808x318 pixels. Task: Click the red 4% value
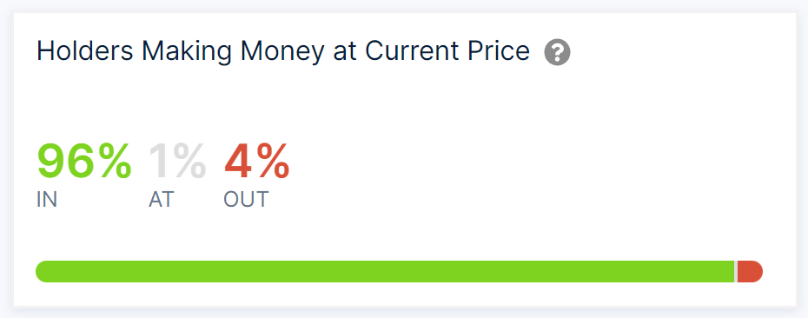pos(256,162)
